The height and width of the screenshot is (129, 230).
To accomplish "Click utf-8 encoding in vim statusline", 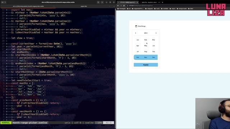I will pos(78,123).
